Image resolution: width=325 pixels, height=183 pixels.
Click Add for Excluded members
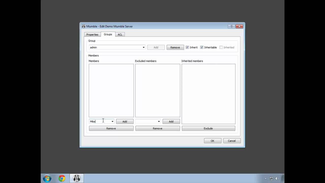coord(171,121)
